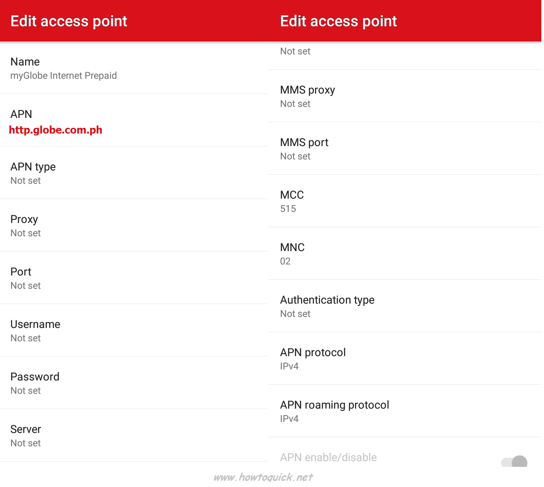
Task: Open the Port setting
Action: (x=134, y=278)
